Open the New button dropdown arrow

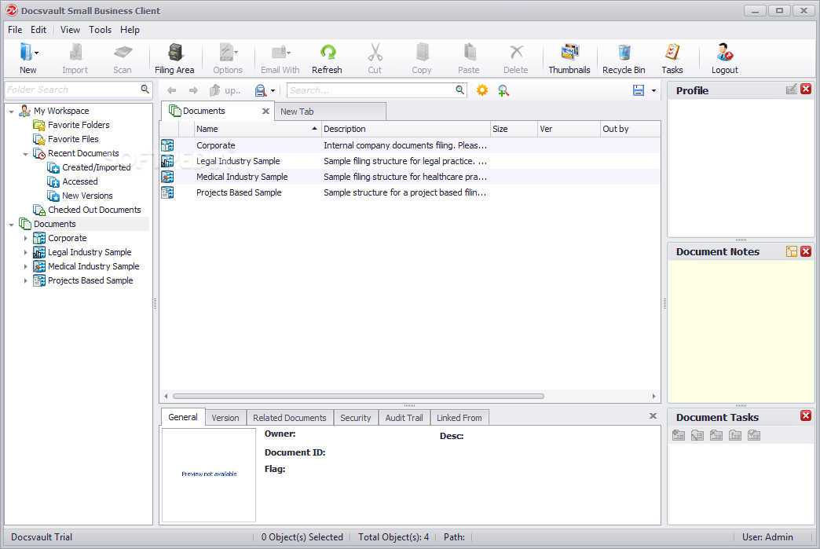coord(37,53)
